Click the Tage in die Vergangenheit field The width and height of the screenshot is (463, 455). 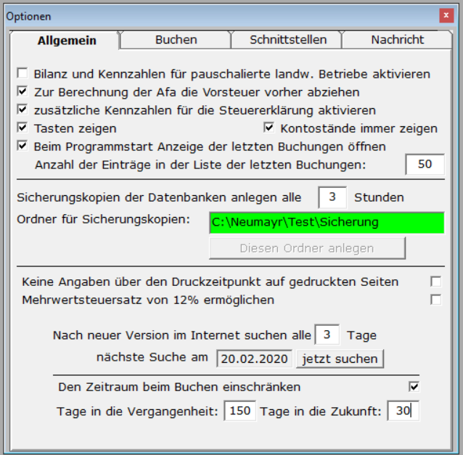tap(239, 411)
